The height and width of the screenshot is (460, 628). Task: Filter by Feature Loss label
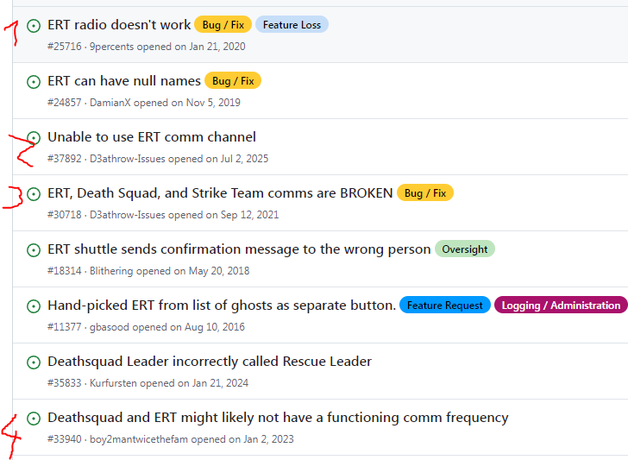click(292, 25)
